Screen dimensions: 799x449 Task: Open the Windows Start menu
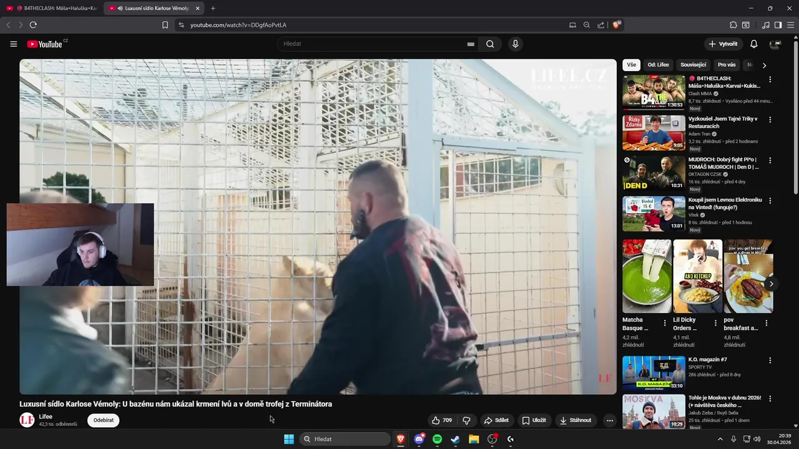[289, 439]
